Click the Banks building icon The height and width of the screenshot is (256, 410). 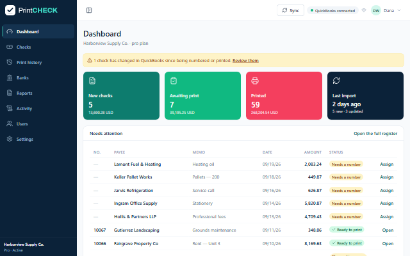pos(10,77)
